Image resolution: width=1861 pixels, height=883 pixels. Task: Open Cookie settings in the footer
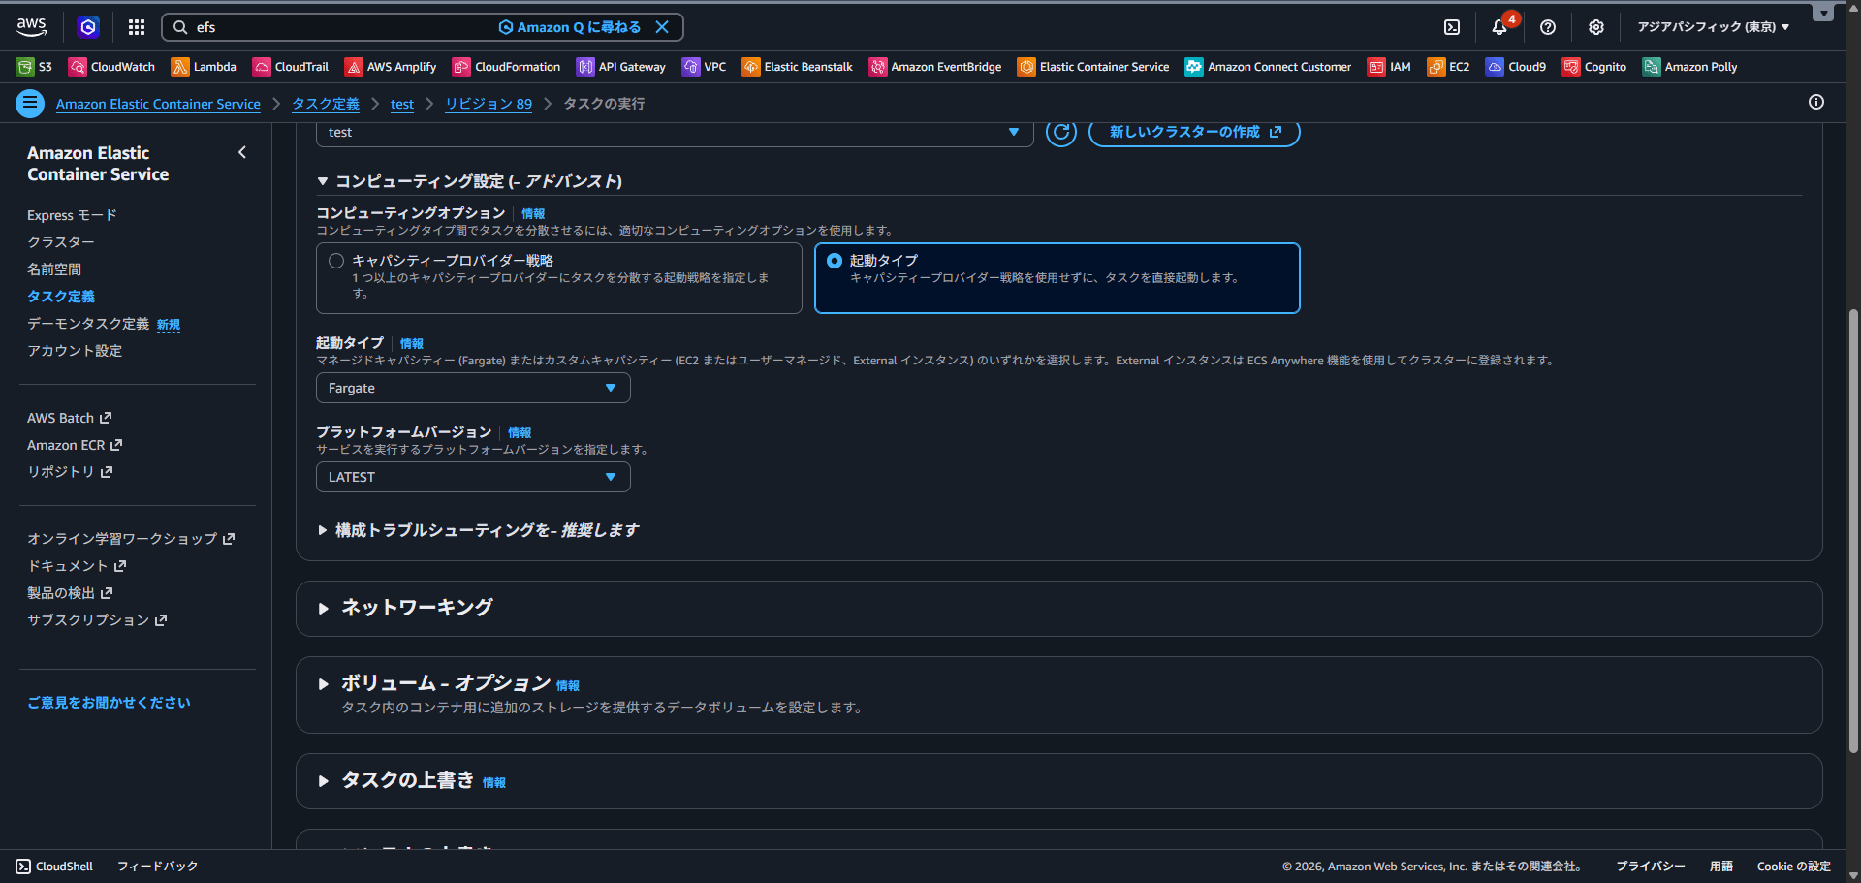1794,867
